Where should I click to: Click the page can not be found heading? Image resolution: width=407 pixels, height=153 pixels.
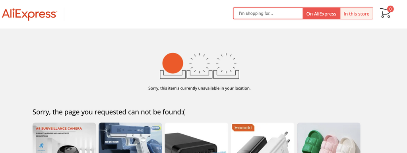pos(109,112)
